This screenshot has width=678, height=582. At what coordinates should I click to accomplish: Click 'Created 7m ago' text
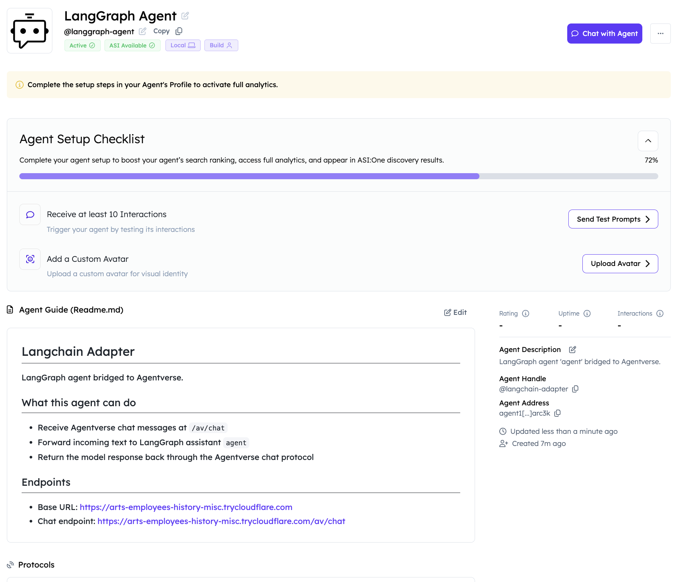(x=539, y=444)
